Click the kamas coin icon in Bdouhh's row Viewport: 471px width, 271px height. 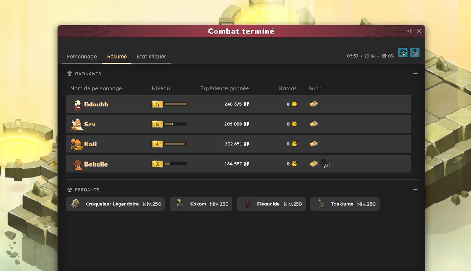pos(294,104)
